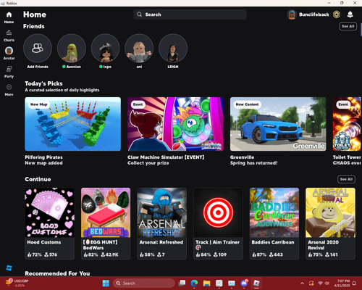Click the Event badge on Claw Machine
Viewport: 362px width, 290px height.
[x=138, y=104]
